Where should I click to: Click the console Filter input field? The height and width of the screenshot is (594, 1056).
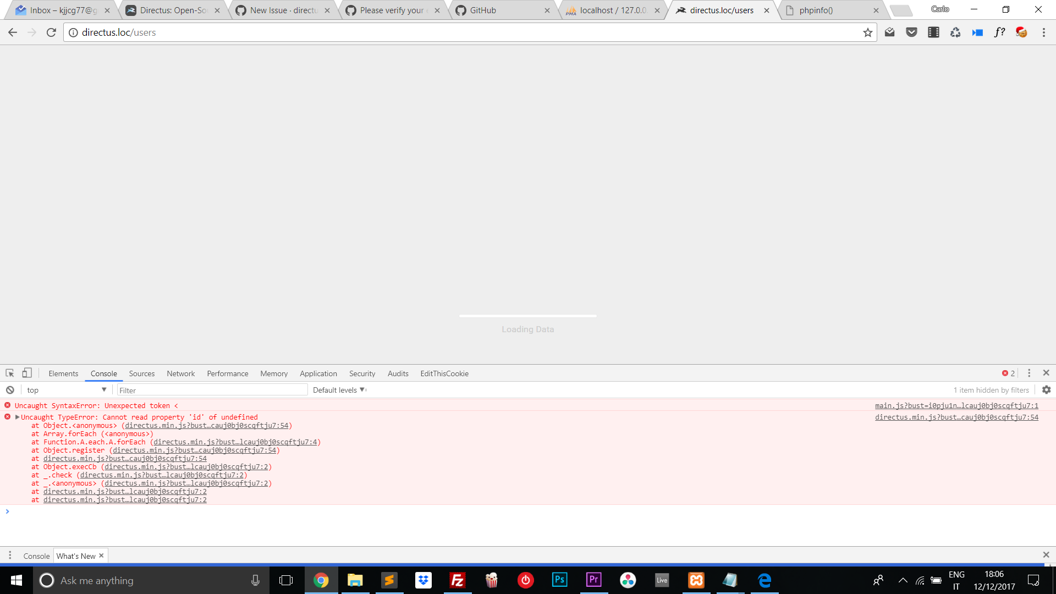pyautogui.click(x=212, y=389)
